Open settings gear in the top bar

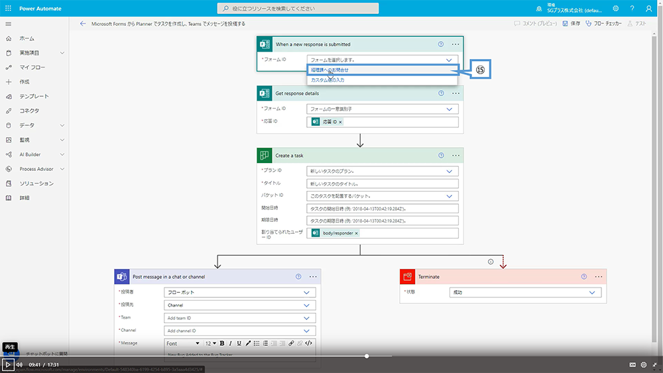[615, 9]
